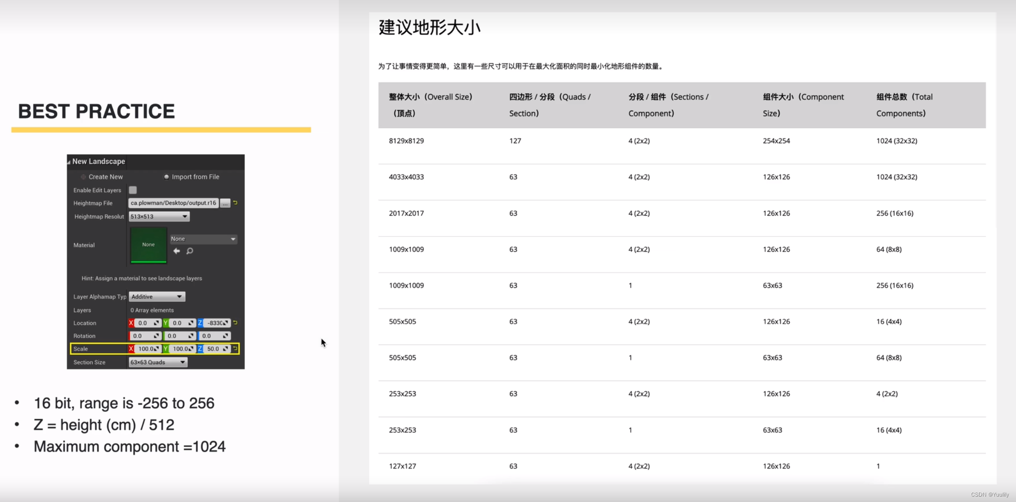Viewport: 1016px width, 502px height.
Task: Check the Enable Edit Layers checkbox
Action: coord(133,190)
